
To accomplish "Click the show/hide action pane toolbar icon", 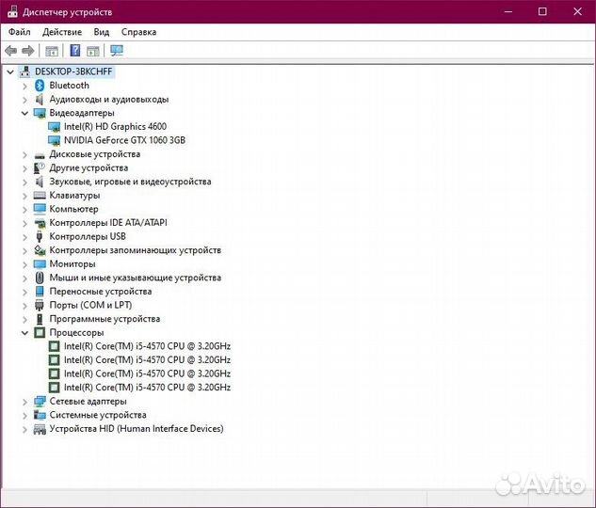I will point(93,51).
